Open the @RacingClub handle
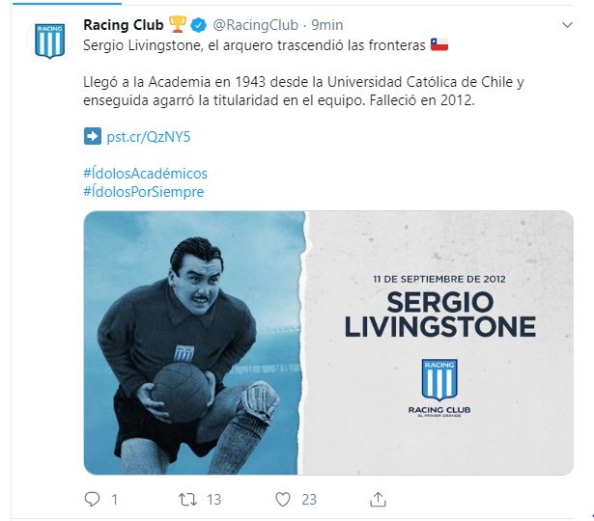 (256, 25)
